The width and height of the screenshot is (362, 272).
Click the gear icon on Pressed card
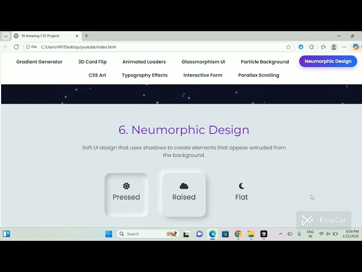tap(126, 186)
